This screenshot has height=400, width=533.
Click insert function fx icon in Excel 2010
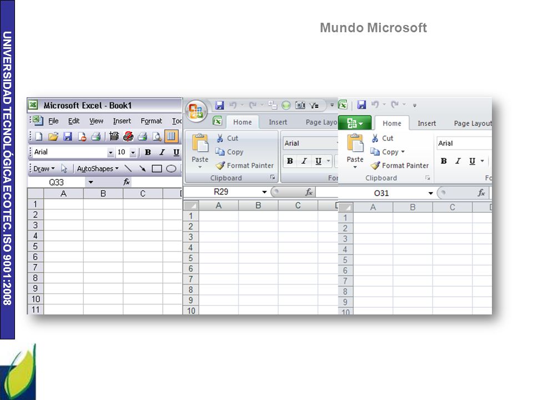pos(481,193)
